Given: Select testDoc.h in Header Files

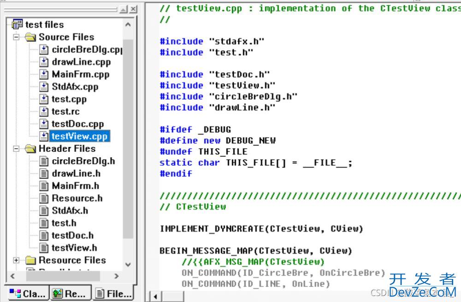Looking at the screenshot, I should click(72, 235).
